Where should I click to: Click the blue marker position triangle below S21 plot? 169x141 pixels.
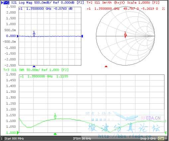click(x=34, y=66)
